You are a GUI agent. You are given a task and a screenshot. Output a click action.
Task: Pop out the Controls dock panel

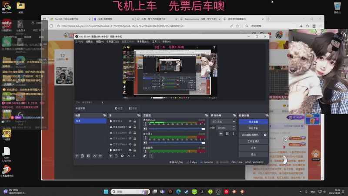267,115
